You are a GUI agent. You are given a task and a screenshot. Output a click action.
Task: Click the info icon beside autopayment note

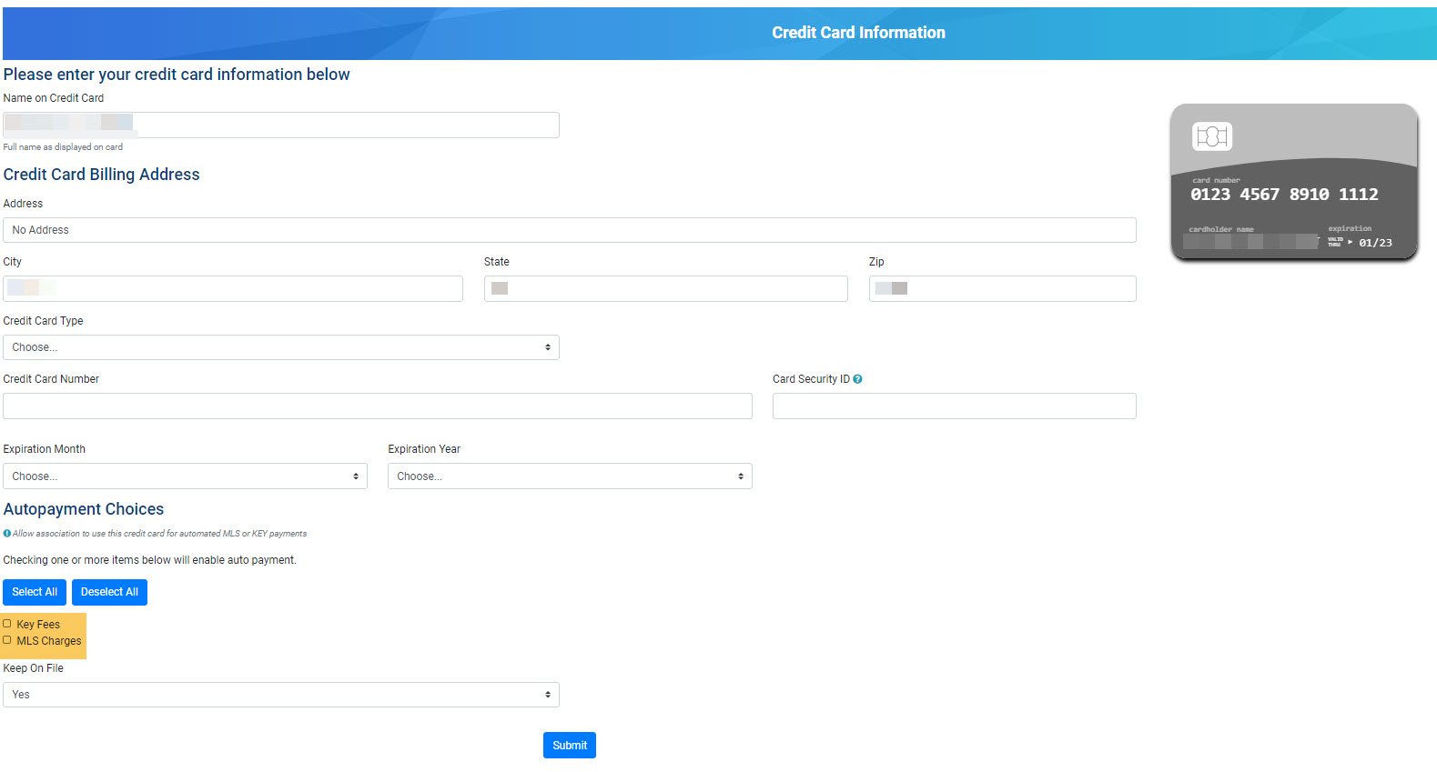(x=7, y=534)
